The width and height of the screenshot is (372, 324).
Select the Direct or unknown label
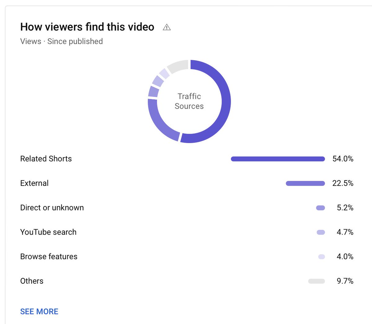(x=52, y=208)
